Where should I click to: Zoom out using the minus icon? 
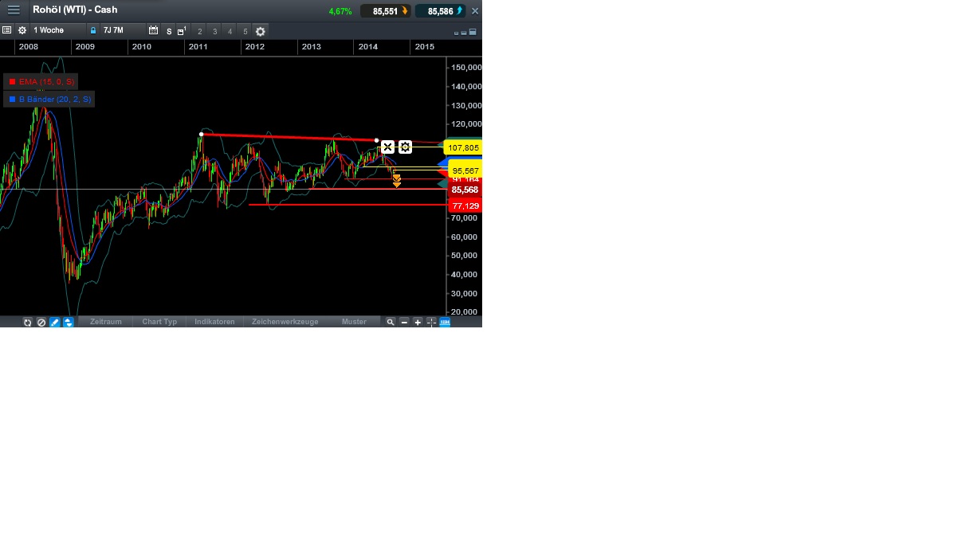click(x=404, y=322)
